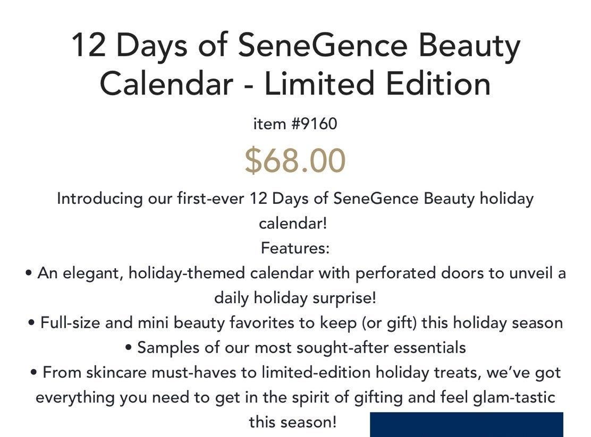Click the "Introducing our first-ever" intro sentence
Image resolution: width=591 pixels, height=437 pixels.
(295, 199)
